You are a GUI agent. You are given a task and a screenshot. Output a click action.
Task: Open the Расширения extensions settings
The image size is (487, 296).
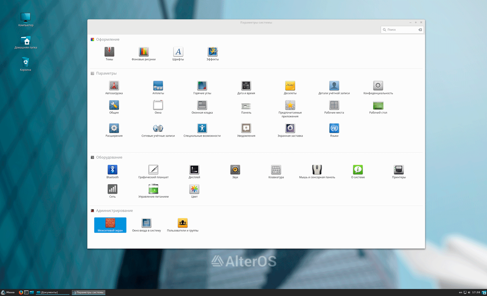click(x=114, y=130)
